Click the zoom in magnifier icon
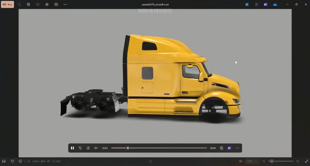 pyautogui.click(x=298, y=161)
